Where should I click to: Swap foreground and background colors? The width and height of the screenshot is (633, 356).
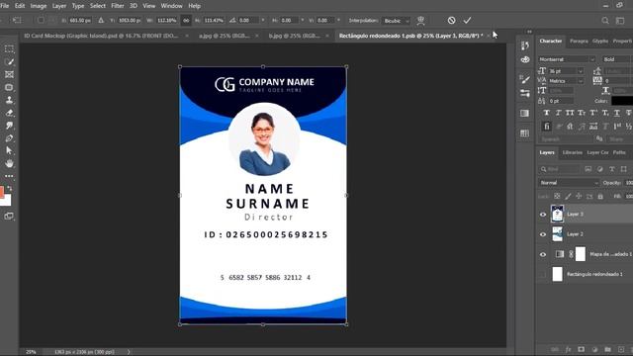coord(10,188)
